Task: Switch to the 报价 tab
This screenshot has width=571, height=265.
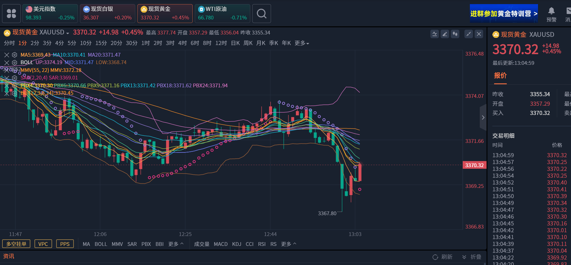Action: pos(500,75)
